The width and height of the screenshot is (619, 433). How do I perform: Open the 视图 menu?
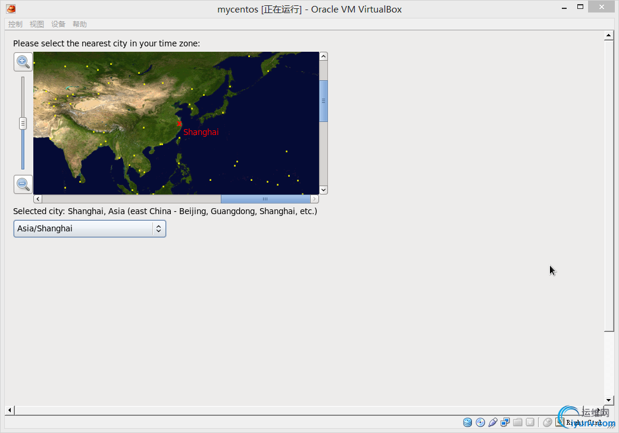(37, 24)
